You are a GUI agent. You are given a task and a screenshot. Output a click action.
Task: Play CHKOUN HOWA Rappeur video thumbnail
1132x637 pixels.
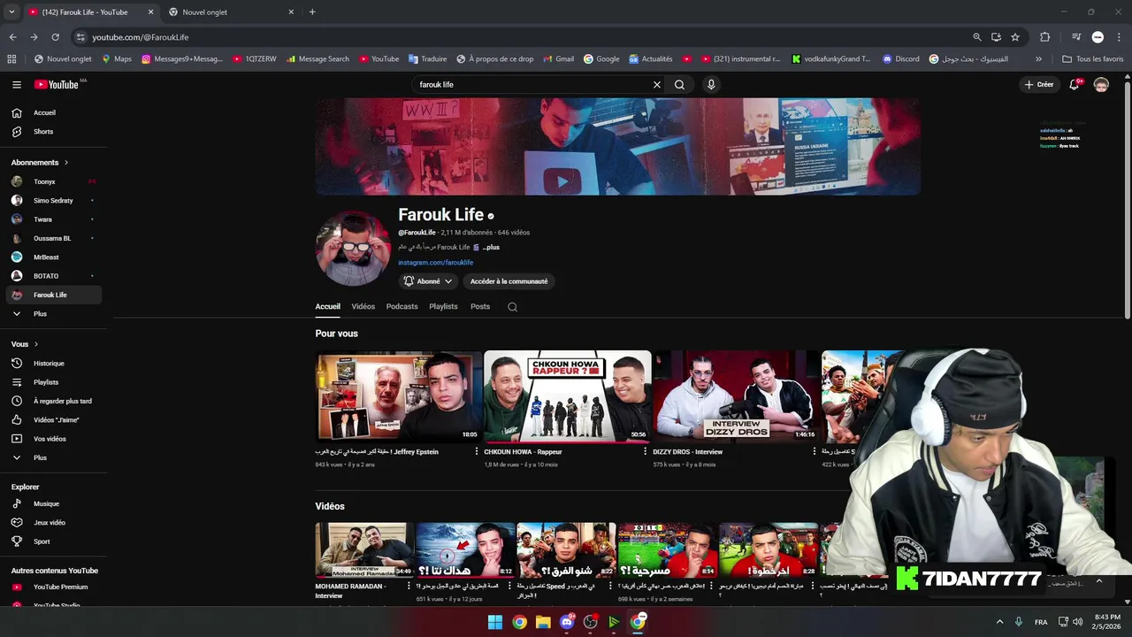pyautogui.click(x=567, y=396)
